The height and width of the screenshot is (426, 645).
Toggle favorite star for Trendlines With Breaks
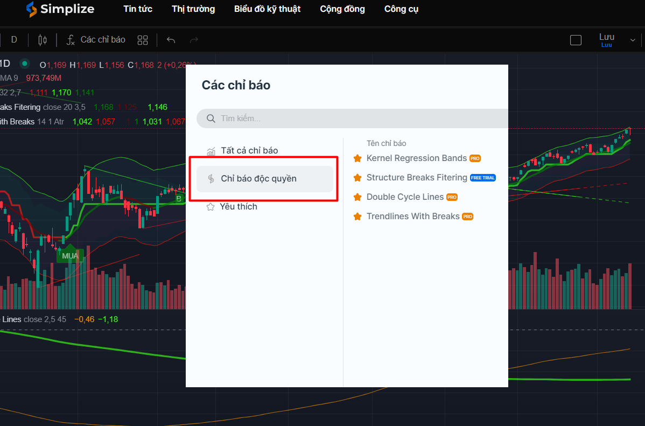pyautogui.click(x=357, y=217)
